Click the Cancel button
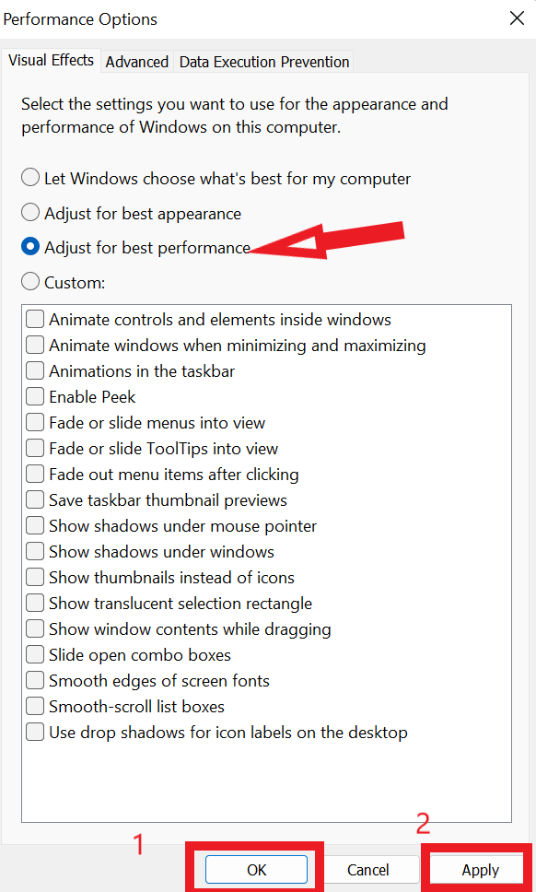 pos(367,869)
